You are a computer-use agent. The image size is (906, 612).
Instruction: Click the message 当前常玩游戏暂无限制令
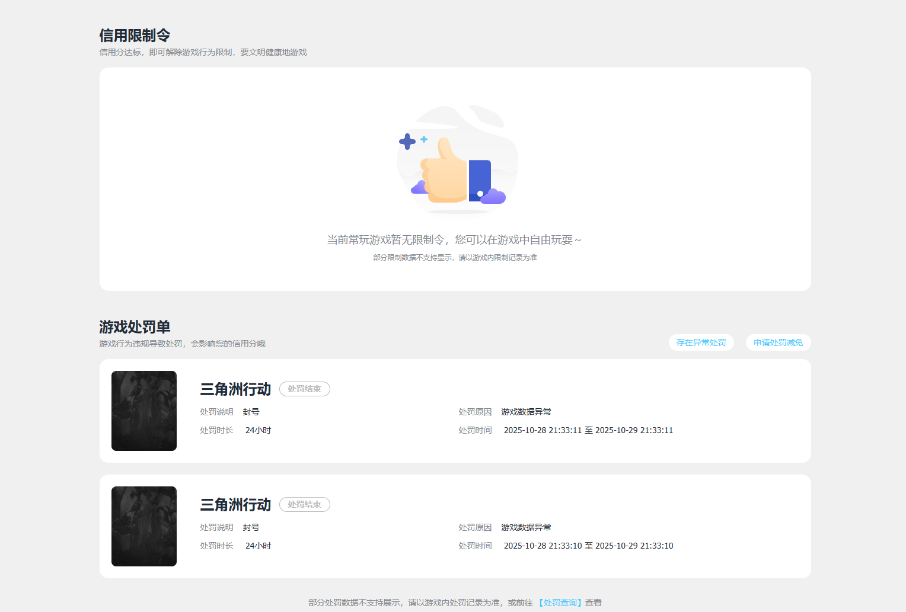[x=385, y=240]
